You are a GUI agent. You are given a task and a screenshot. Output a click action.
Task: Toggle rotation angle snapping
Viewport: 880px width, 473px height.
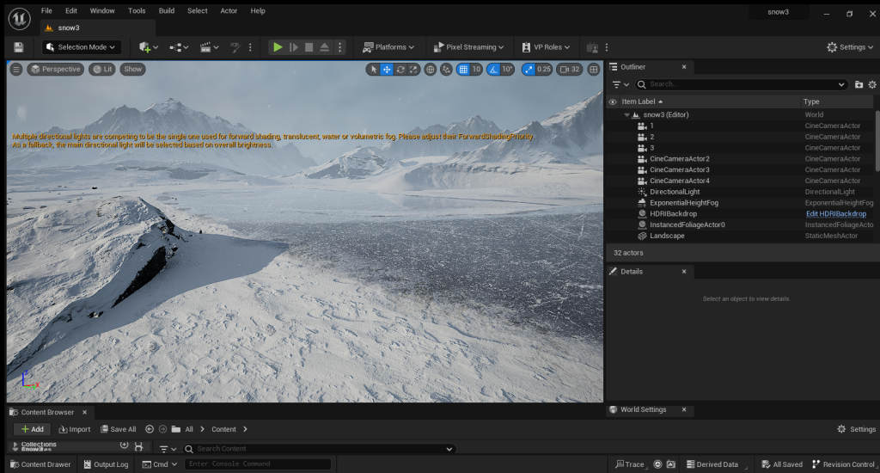coord(494,70)
